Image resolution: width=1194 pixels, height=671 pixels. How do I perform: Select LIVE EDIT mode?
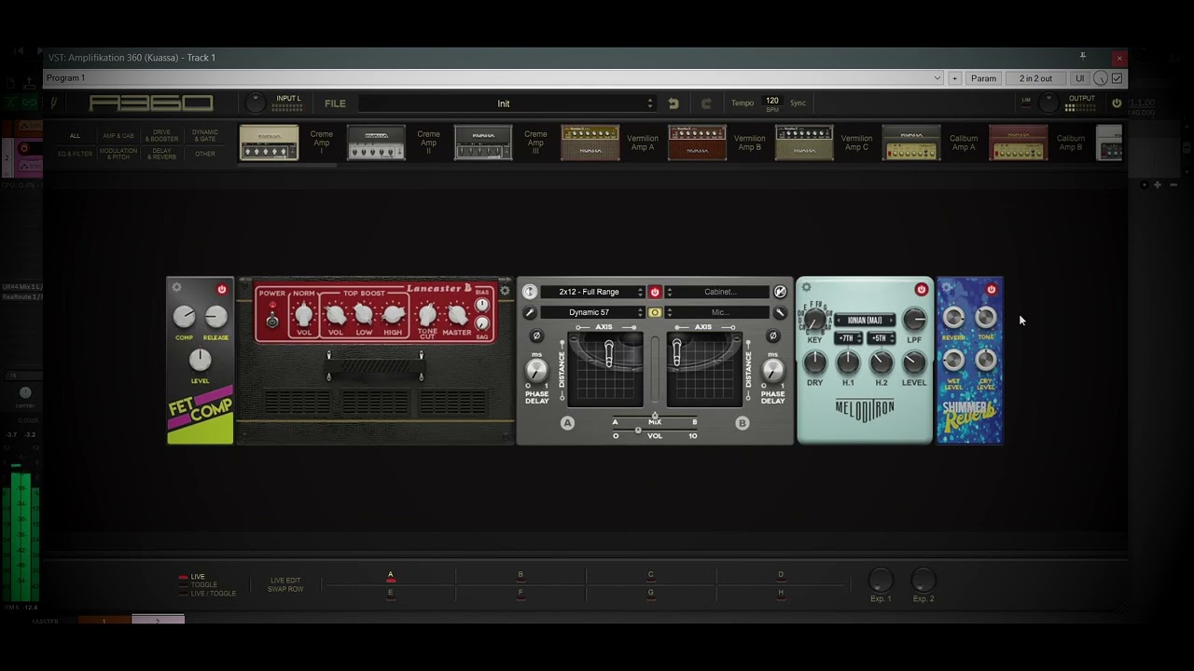pyautogui.click(x=285, y=581)
